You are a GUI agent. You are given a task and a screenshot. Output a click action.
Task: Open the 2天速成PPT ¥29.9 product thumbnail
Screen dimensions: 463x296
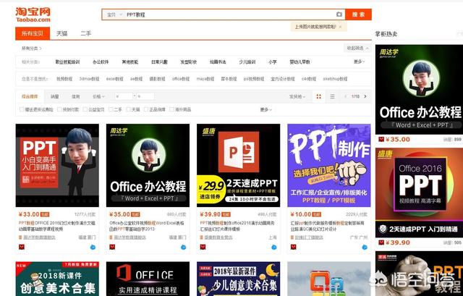tap(238, 166)
